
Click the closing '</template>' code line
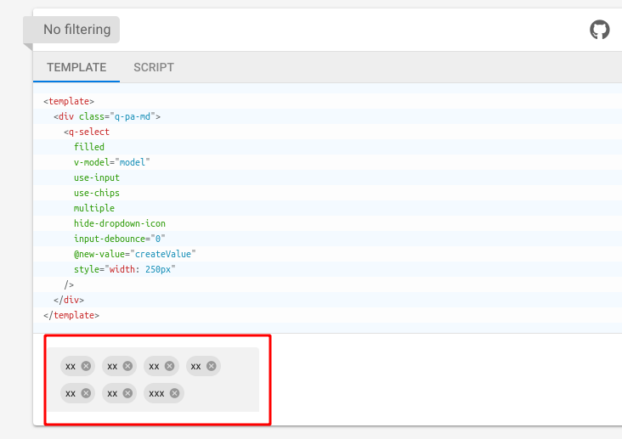coord(71,315)
